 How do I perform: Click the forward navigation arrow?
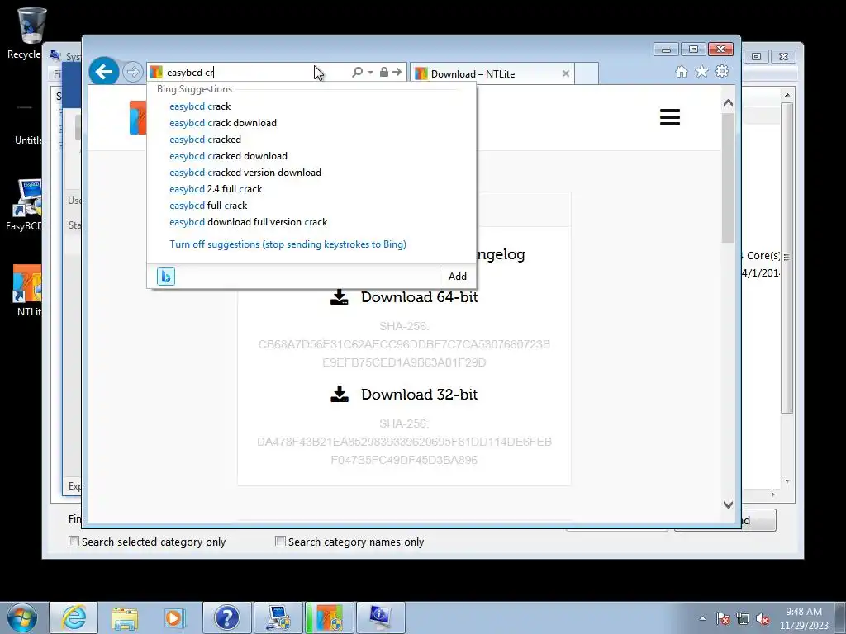pyautogui.click(x=132, y=72)
